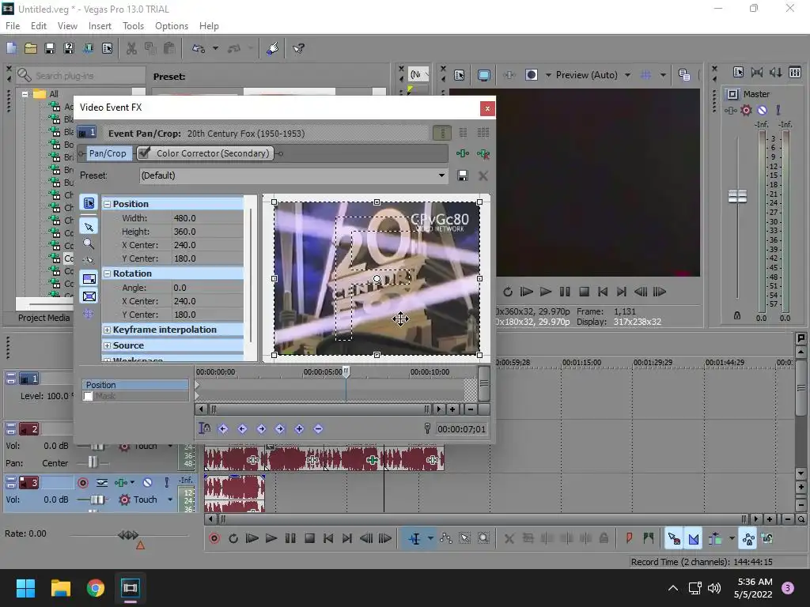Select the Pan/Crop plug-in chain button
The width and height of the screenshot is (810, 607).
tap(108, 153)
